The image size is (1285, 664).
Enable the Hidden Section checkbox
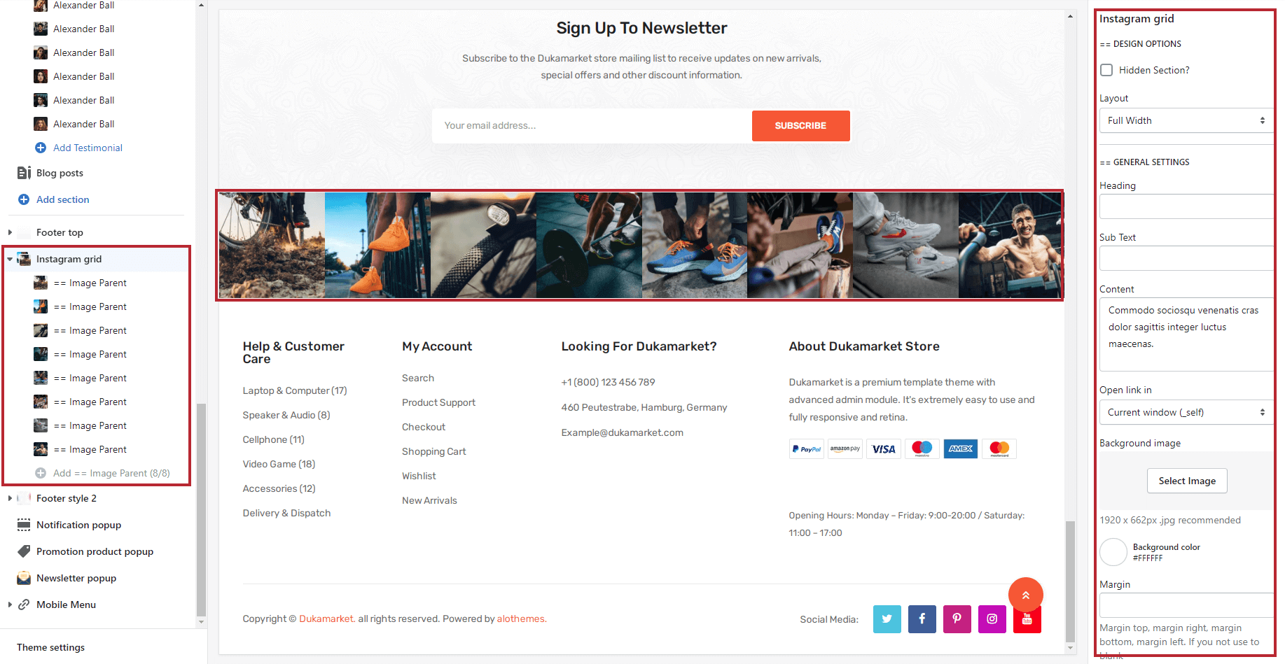[1106, 70]
